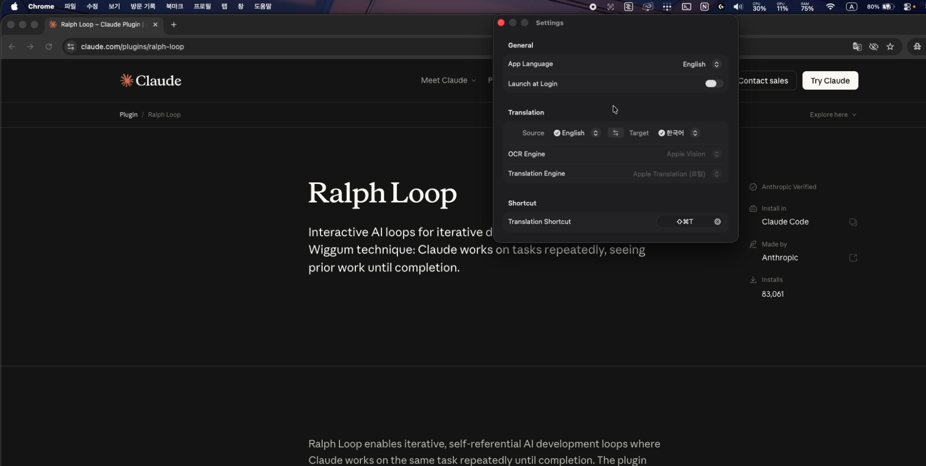Open Meet Claude navigation menu
This screenshot has width=926, height=466.
(448, 81)
